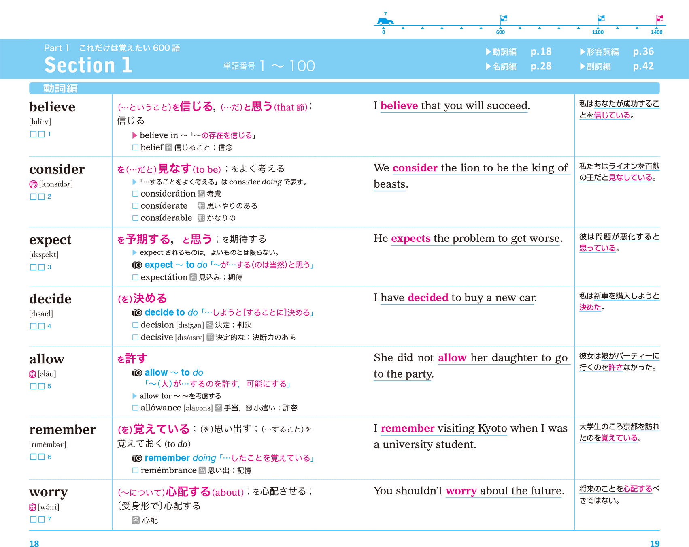Viewport: 689px width, 547px height.
Task: Open the 'p.28' page reference
Action: pyautogui.click(x=541, y=66)
